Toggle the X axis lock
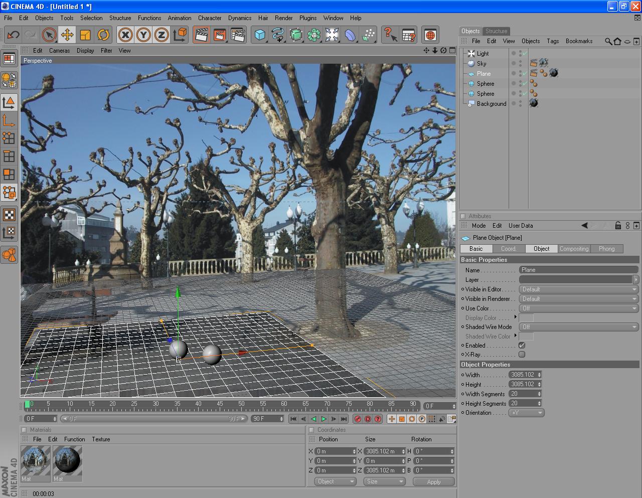 point(125,35)
